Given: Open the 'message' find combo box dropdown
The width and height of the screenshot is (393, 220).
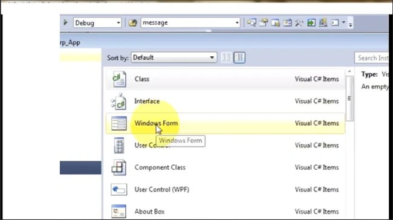Looking at the screenshot, I should 237,23.
